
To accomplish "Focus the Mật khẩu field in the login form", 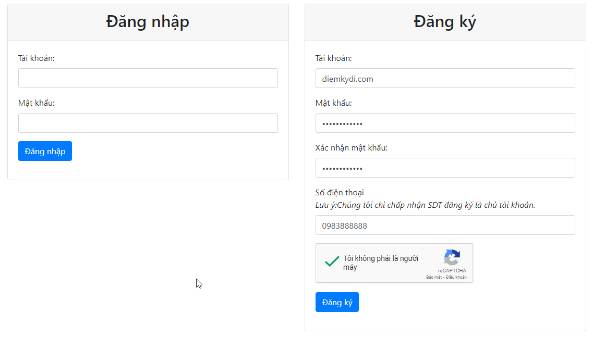I will pos(148,123).
